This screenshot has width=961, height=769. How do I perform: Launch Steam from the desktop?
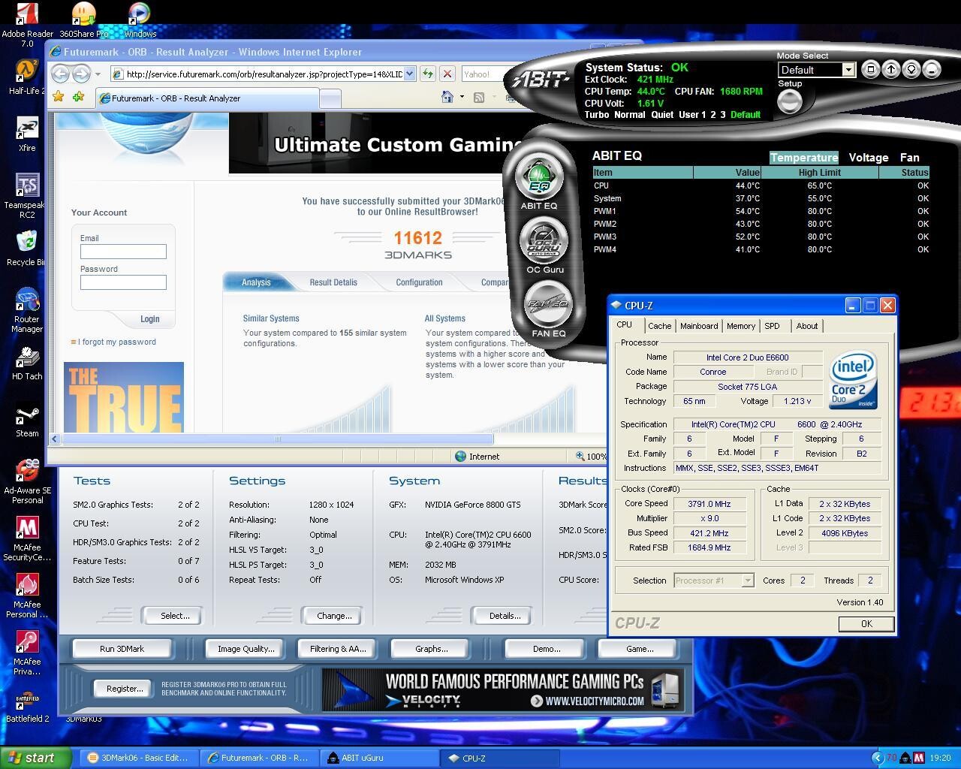pyautogui.click(x=27, y=415)
